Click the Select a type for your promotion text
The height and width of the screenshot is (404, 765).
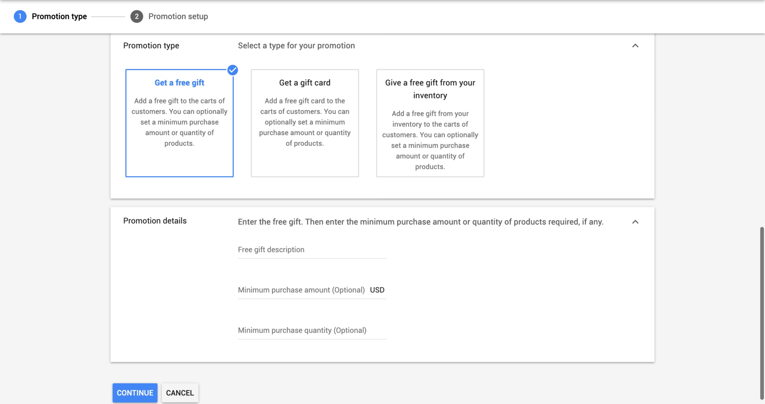(297, 46)
